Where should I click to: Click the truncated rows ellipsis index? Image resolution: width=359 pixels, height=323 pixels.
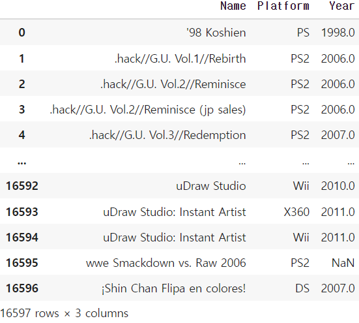(x=22, y=163)
